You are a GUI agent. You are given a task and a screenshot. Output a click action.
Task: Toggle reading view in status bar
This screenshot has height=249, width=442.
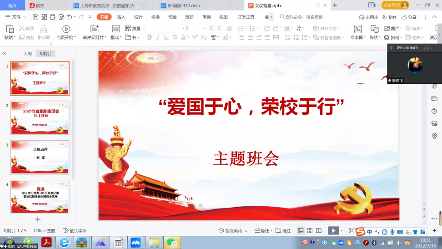click(319, 231)
